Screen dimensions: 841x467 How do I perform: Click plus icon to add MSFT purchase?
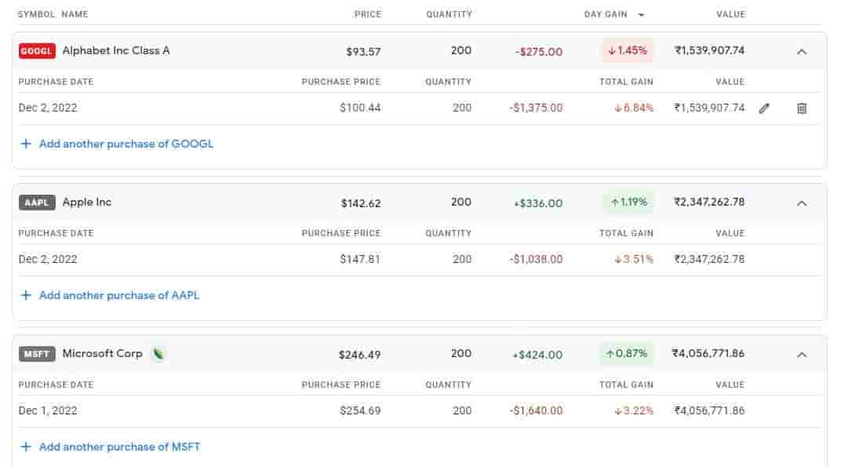(26, 447)
